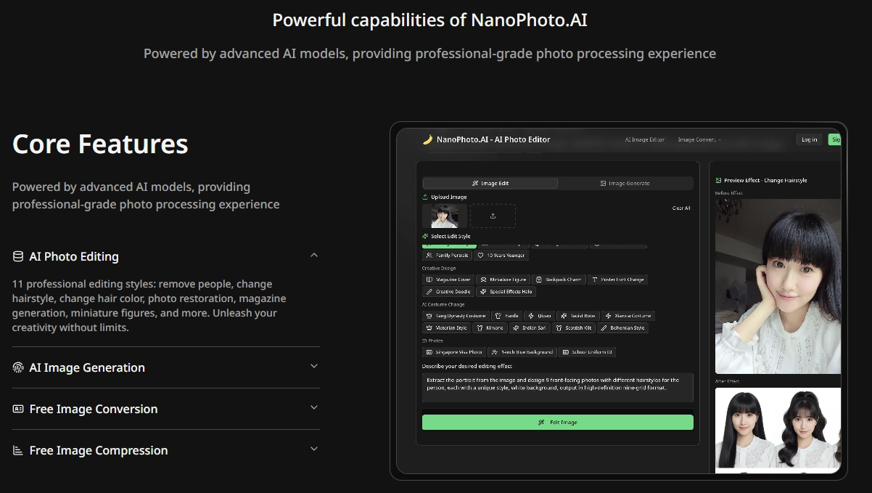Image resolution: width=872 pixels, height=493 pixels.
Task: Select the Image Edit tab
Action: pyautogui.click(x=490, y=184)
